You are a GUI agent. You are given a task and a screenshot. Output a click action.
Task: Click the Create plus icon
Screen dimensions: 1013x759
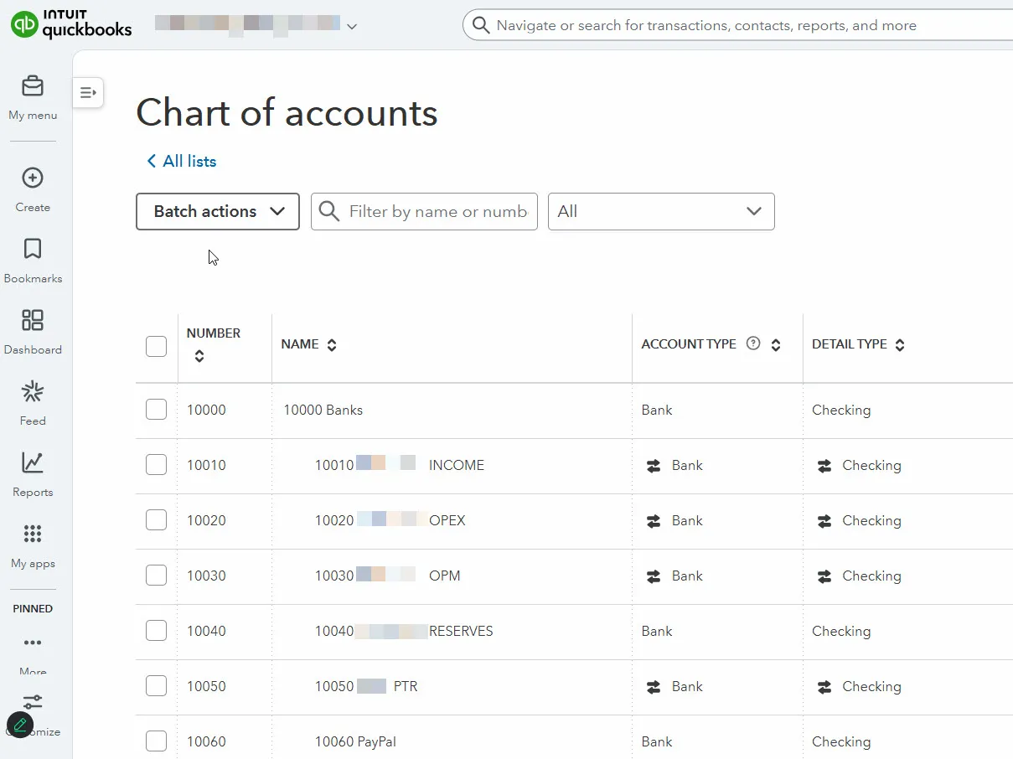pos(33,178)
